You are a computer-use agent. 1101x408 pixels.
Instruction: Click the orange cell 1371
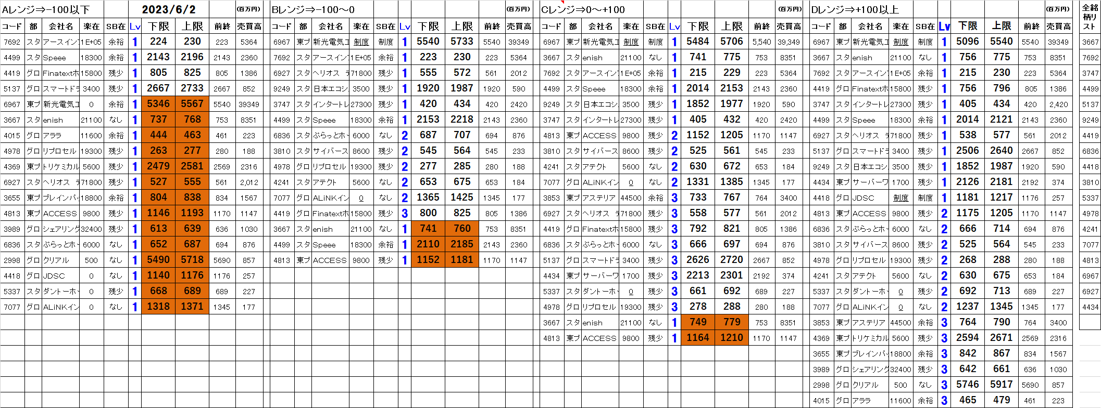click(192, 307)
